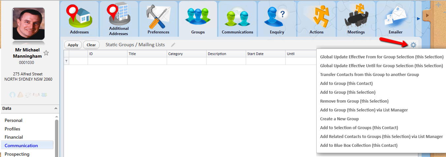
Task: Select Create a New Group menu item
Action: (339, 119)
